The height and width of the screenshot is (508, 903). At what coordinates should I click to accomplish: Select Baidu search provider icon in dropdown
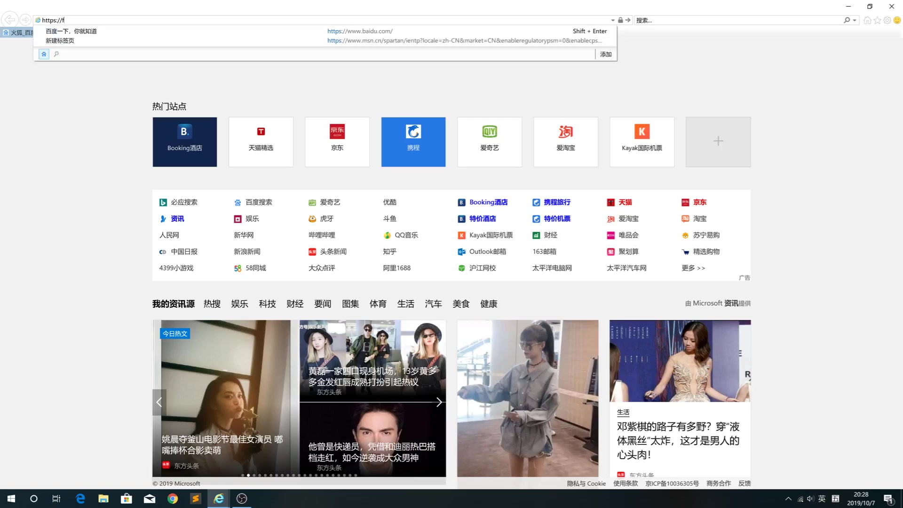coord(44,54)
